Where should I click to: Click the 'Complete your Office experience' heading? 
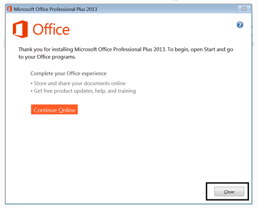[69, 73]
